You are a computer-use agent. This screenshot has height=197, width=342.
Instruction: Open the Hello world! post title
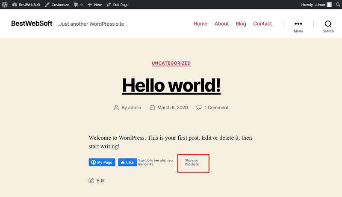coord(171,85)
